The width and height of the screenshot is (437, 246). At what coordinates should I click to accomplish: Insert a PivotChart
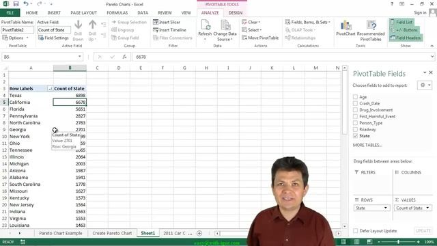click(346, 28)
